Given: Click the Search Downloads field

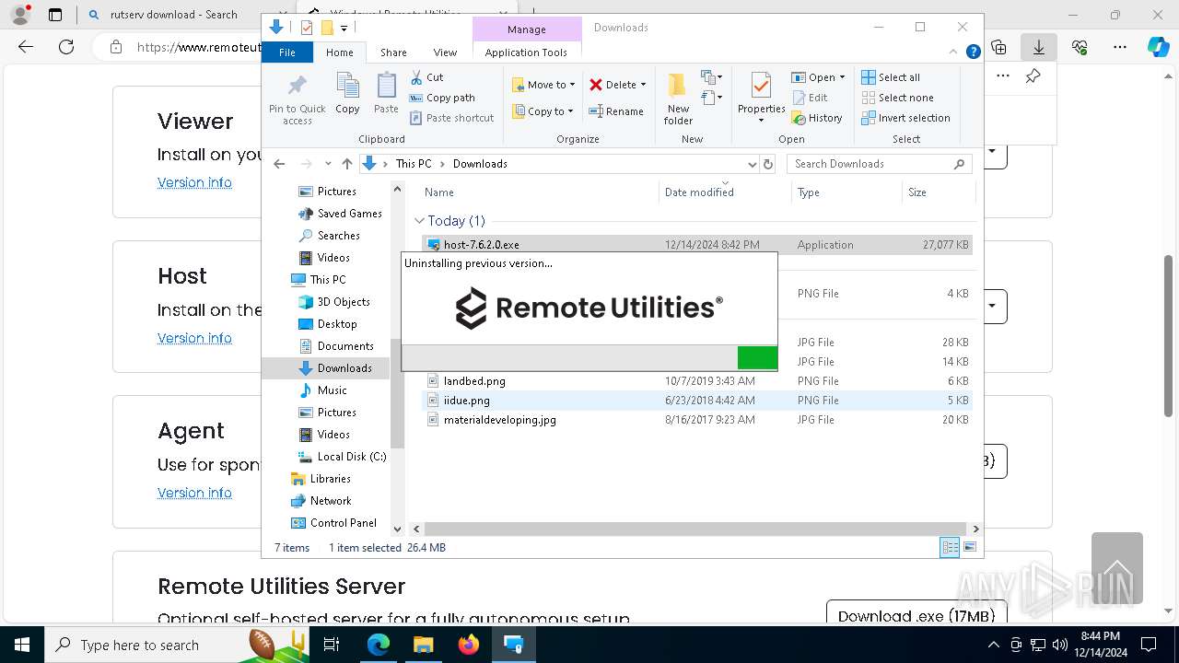Looking at the screenshot, I should (x=880, y=164).
